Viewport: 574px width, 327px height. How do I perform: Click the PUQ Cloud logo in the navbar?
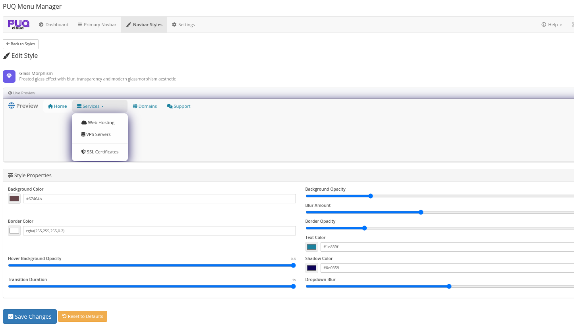point(18,24)
